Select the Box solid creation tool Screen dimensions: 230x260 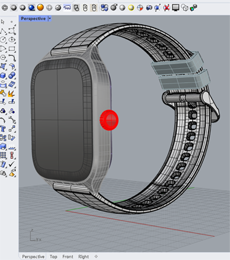pyautogui.click(x=3, y=75)
